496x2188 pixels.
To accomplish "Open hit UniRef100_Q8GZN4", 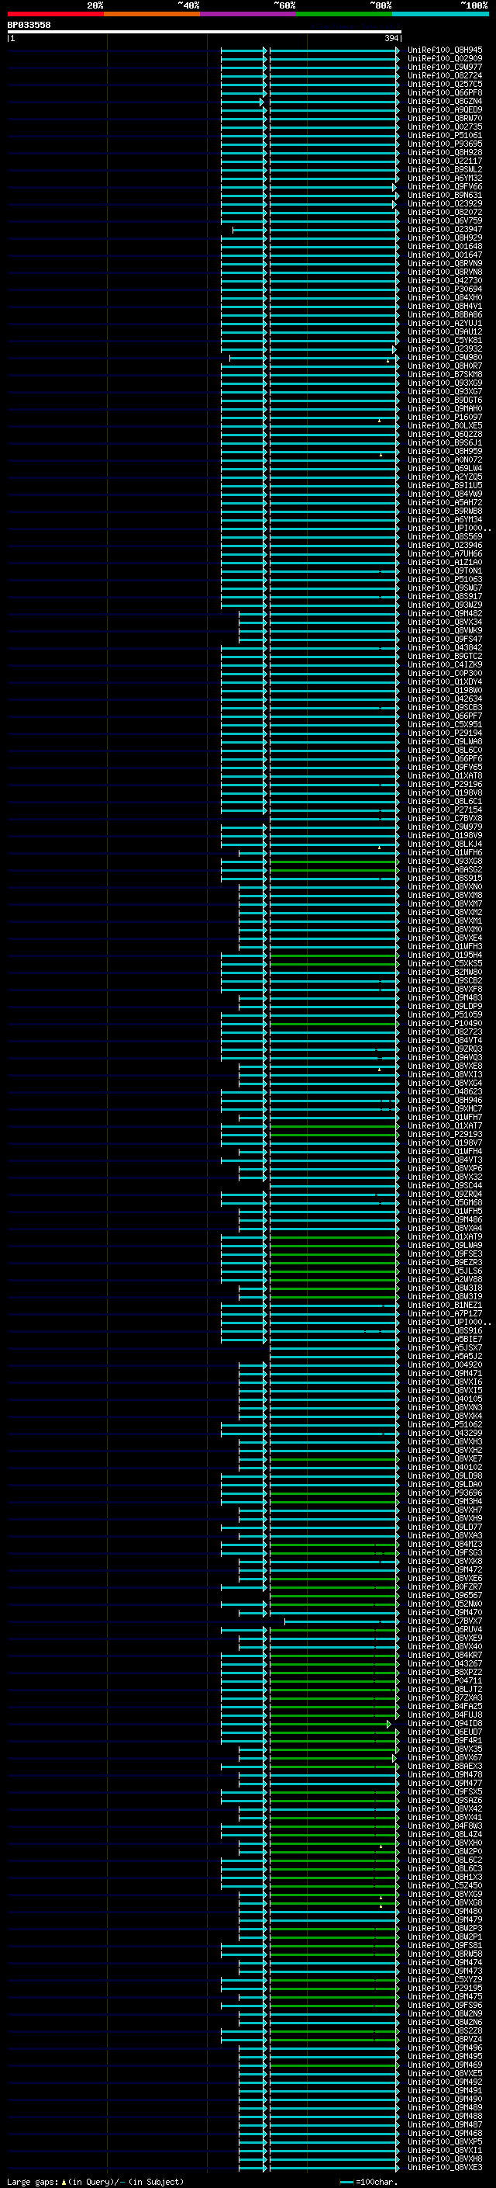I will pos(445,101).
